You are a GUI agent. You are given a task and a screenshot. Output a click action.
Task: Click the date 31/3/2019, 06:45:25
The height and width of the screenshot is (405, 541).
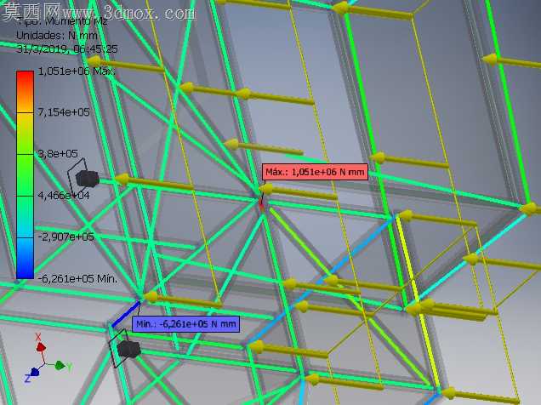point(67,49)
